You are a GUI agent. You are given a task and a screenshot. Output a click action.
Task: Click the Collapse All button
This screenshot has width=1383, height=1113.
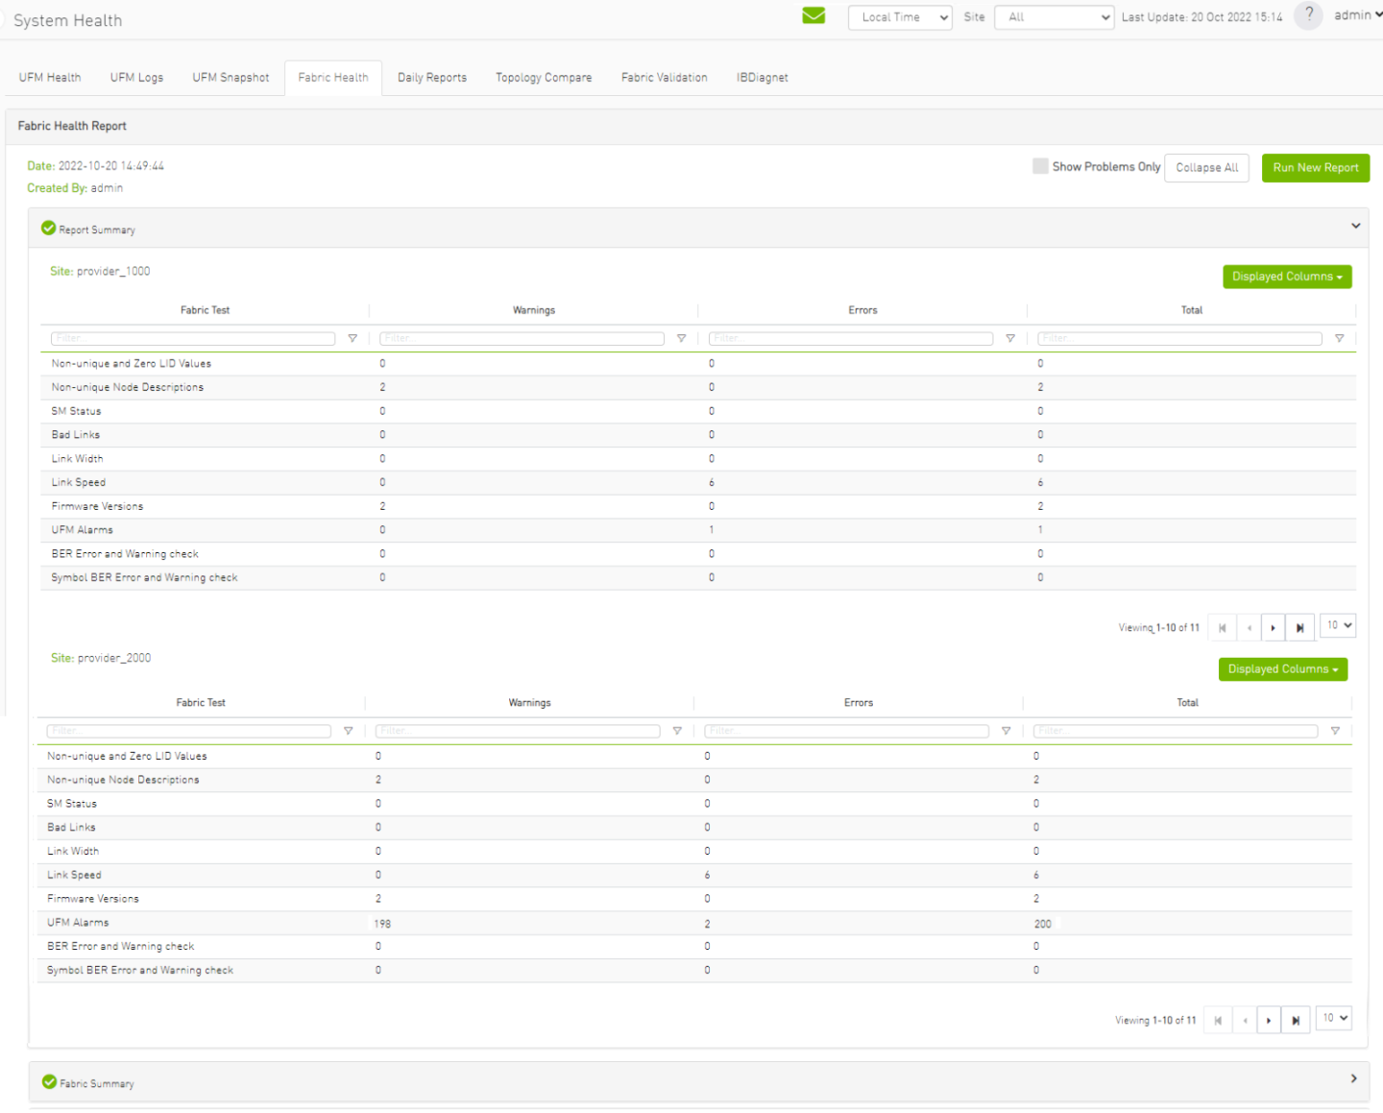(x=1206, y=167)
